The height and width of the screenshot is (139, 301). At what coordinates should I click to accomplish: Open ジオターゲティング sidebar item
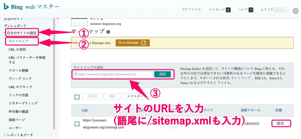[x=23, y=103]
